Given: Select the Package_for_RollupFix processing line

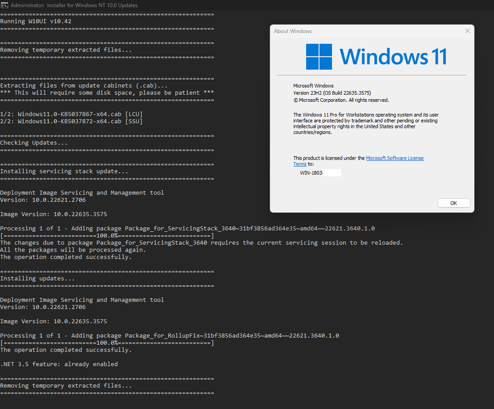Looking at the screenshot, I should (x=170, y=335).
